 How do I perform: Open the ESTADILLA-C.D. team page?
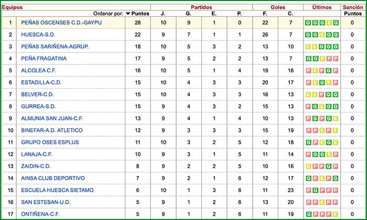(x=42, y=82)
